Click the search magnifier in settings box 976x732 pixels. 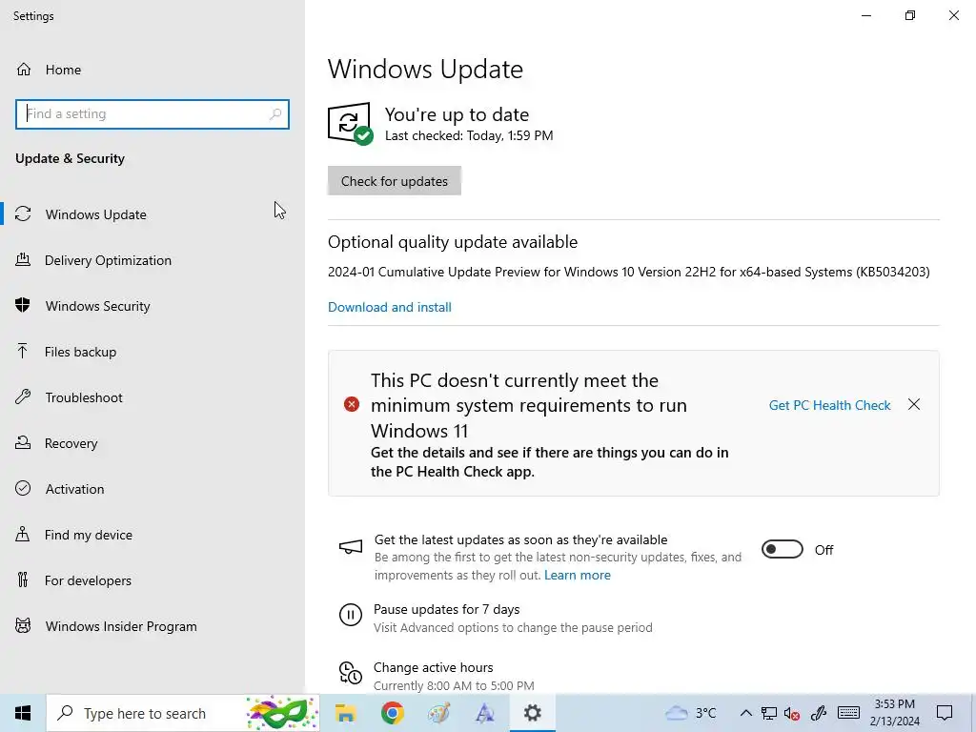coord(275,114)
